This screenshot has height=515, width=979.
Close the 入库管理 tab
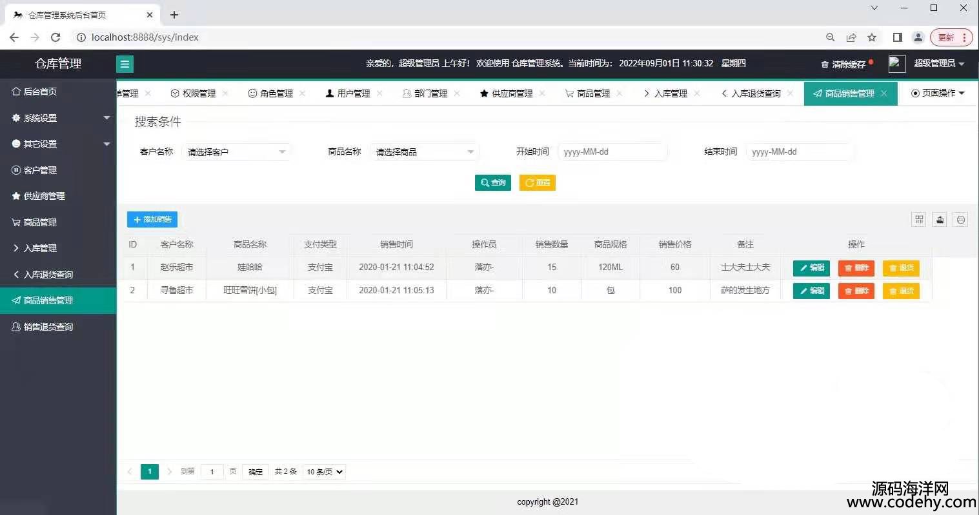pos(697,93)
